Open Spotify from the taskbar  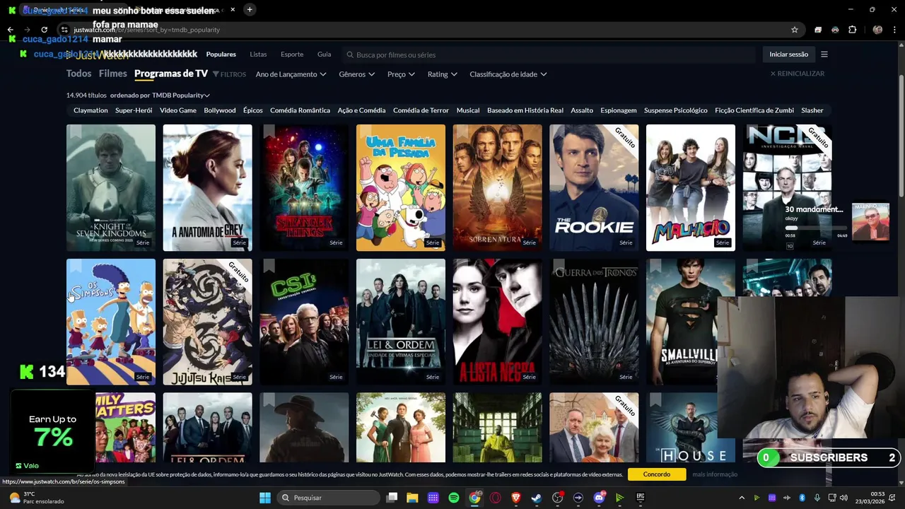pyautogui.click(x=454, y=498)
